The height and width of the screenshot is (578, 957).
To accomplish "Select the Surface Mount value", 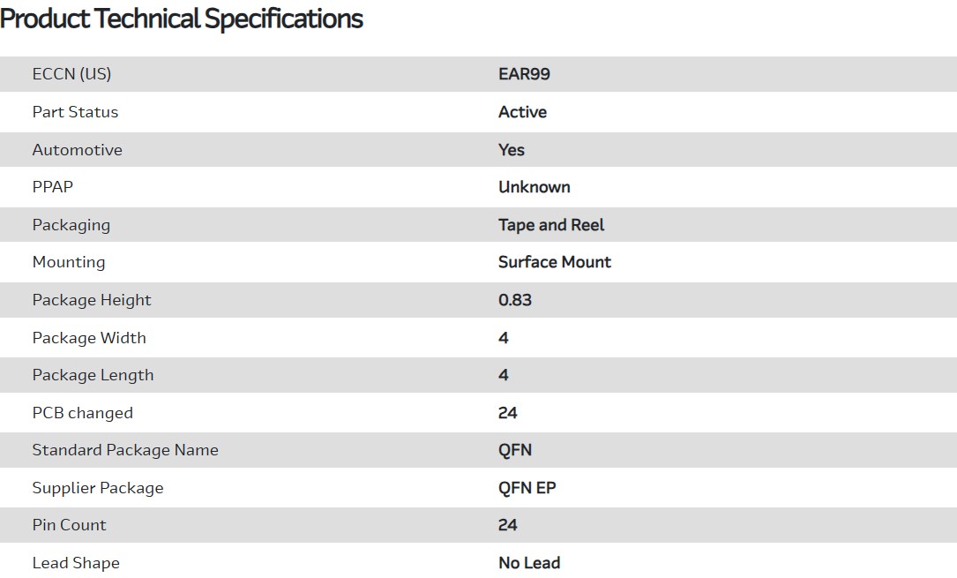I will (554, 262).
